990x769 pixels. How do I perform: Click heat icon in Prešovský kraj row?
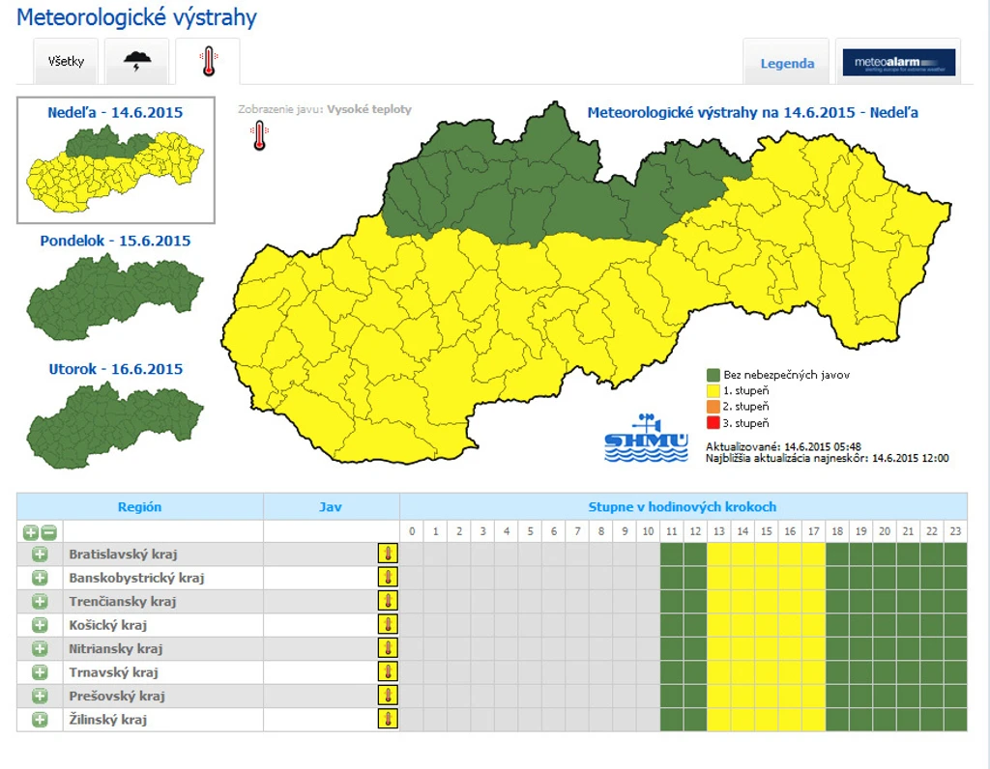click(x=388, y=696)
